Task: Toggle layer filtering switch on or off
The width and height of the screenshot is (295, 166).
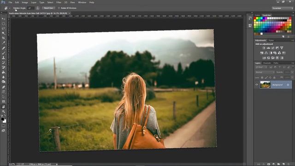Action: pyautogui.click(x=293, y=67)
